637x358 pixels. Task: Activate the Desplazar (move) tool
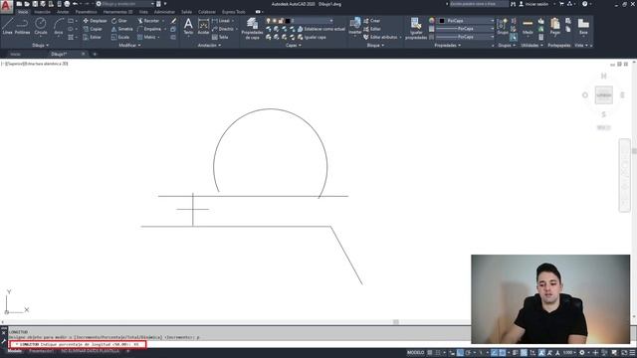[x=96, y=21]
